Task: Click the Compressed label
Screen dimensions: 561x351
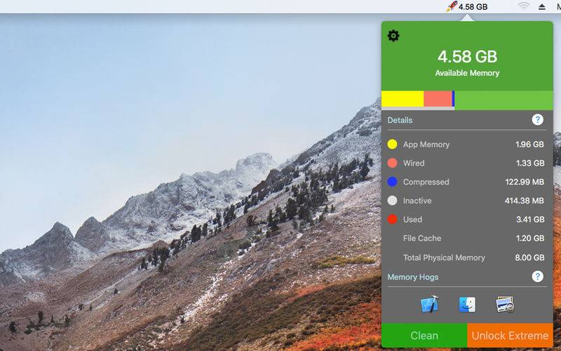Action: point(426,182)
